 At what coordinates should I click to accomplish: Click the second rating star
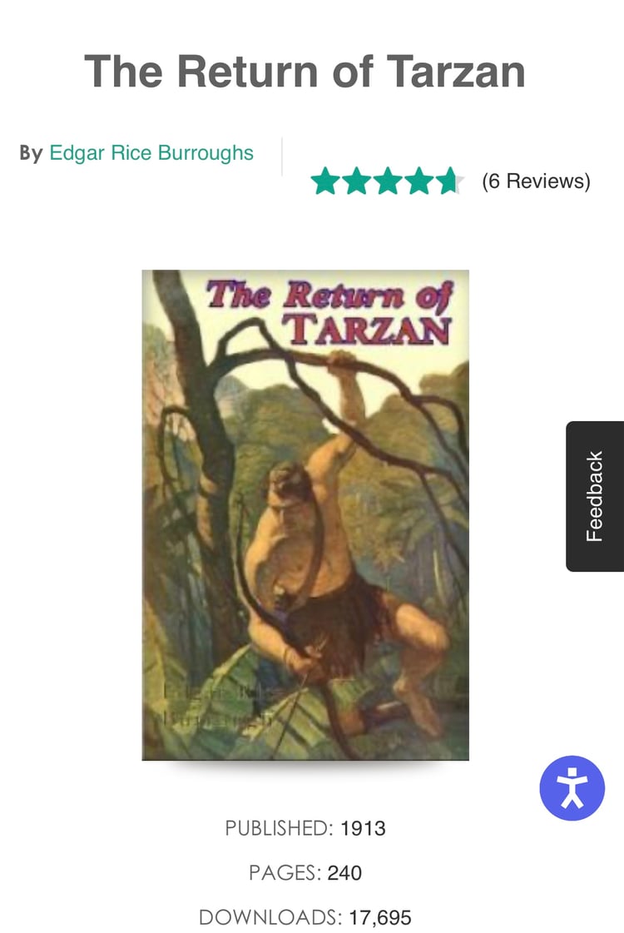coord(356,181)
